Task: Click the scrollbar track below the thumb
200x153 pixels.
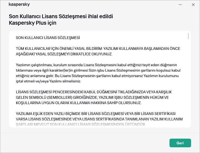Action: click(x=188, y=81)
